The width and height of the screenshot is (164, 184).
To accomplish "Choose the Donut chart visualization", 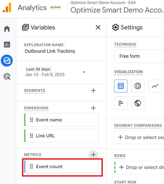I will (x=138, y=86).
